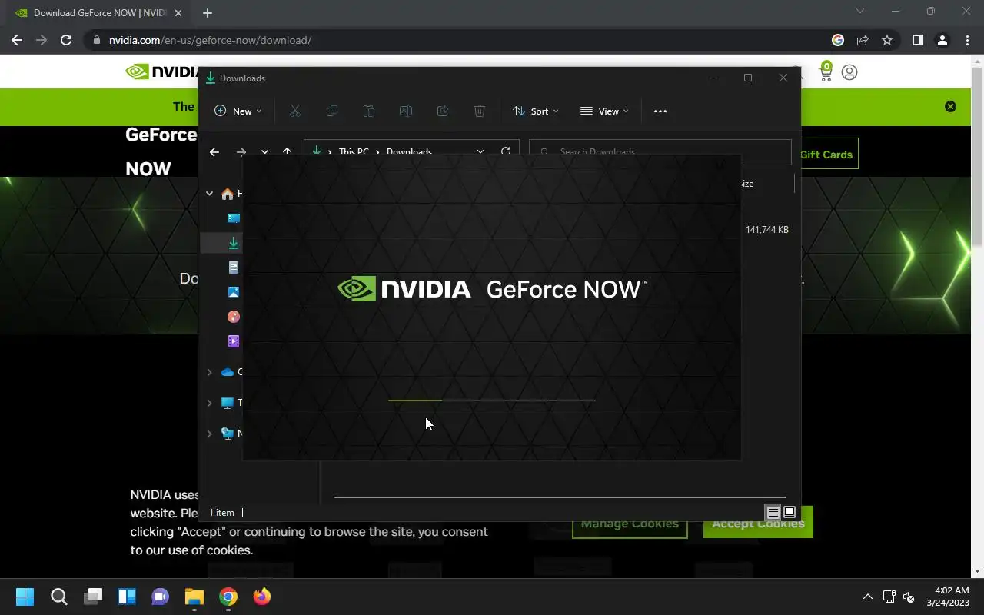Dismiss the green banner with X icon

pos(950,107)
